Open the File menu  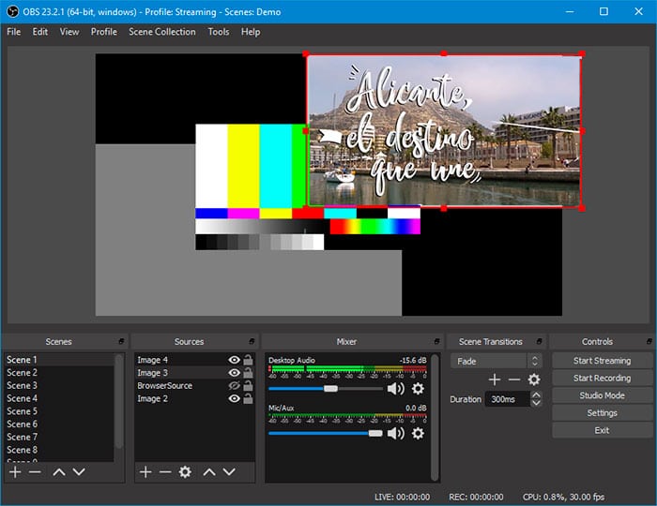click(14, 32)
